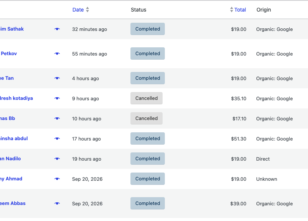Image resolution: width=308 pixels, height=221 pixels.
Task: Click the Unknown origin entry
Action: click(x=267, y=179)
